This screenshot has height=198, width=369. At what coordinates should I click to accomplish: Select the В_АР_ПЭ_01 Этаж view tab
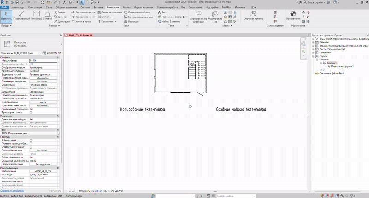78,35
